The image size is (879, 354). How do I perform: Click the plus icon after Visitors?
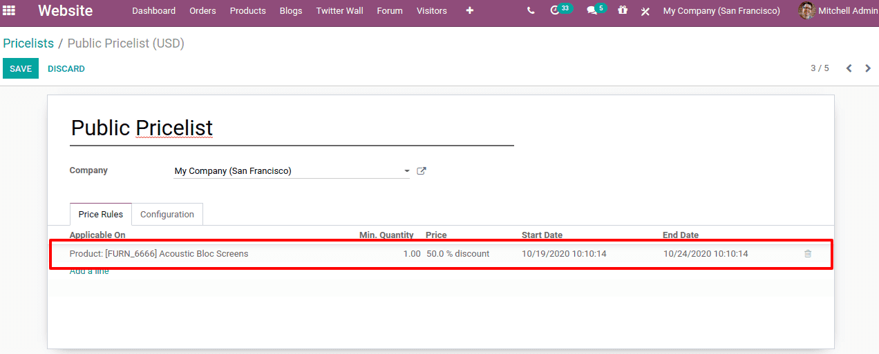click(x=470, y=10)
